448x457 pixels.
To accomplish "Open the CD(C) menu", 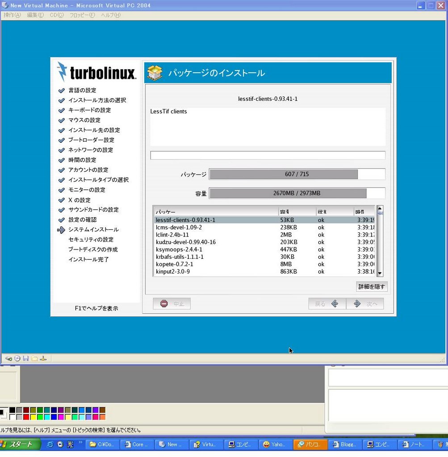I will [x=57, y=15].
